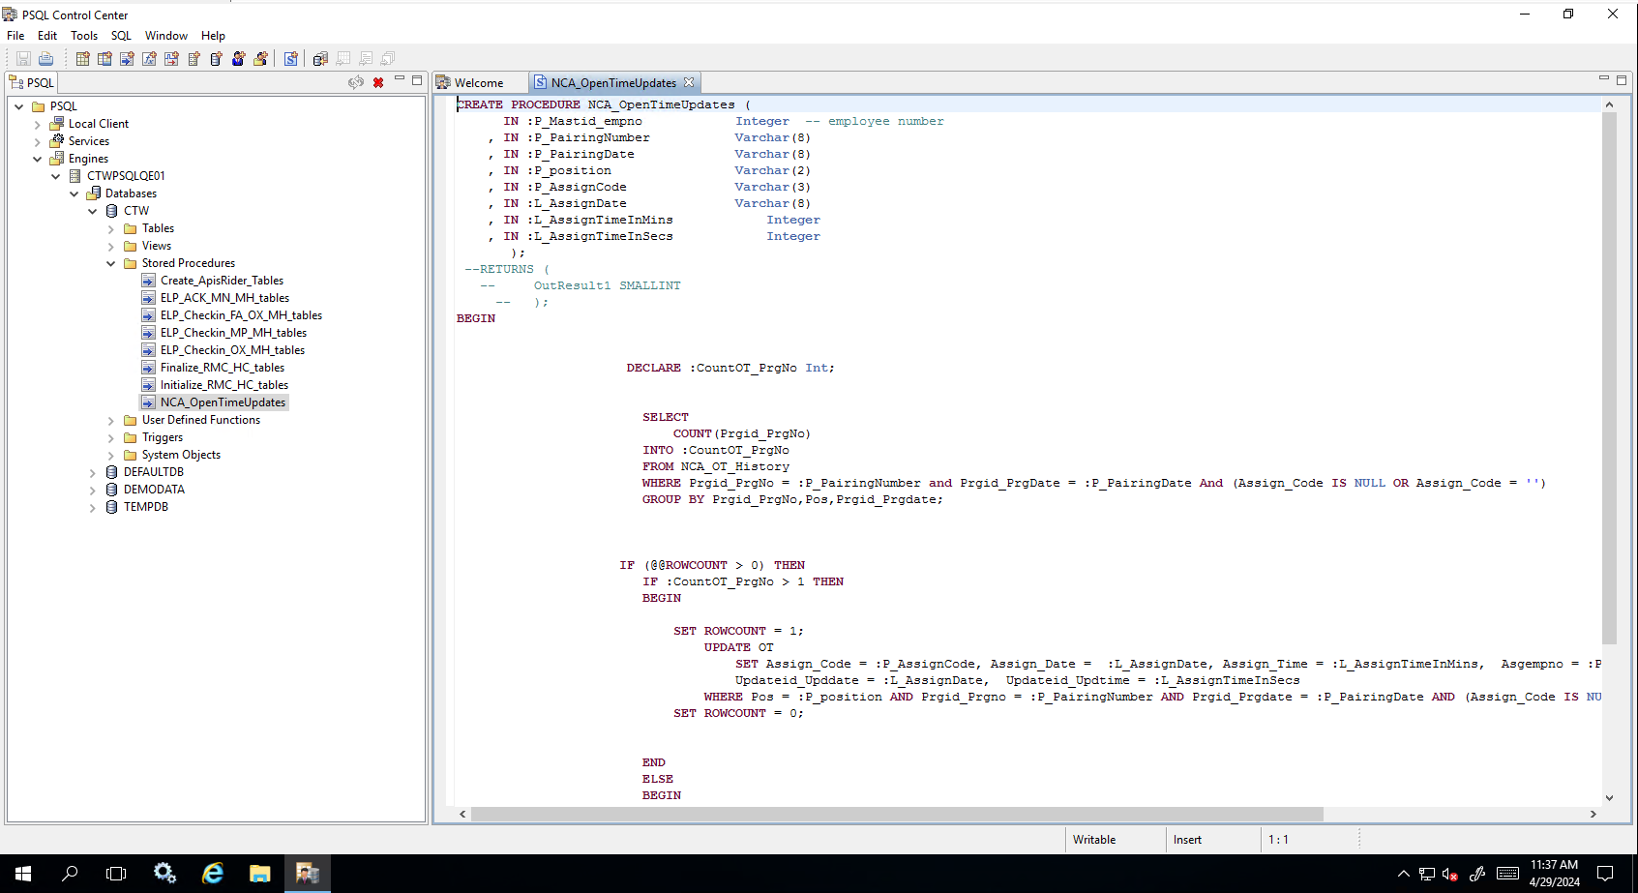The width and height of the screenshot is (1638, 893).
Task: Start Import Data using the import database icon
Action: [x=319, y=58]
